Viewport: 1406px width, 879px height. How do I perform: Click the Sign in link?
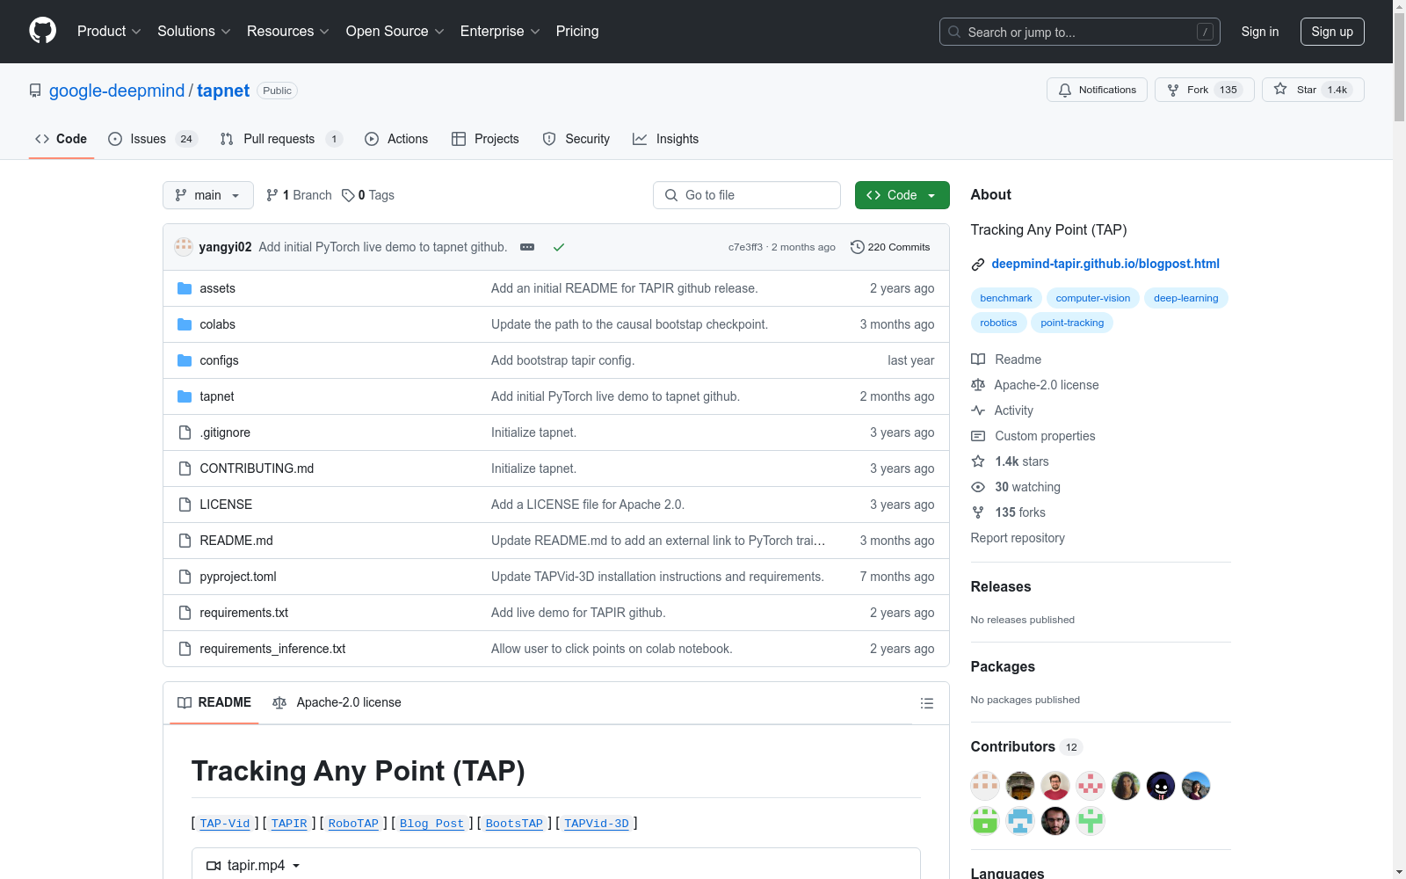coord(1260,32)
